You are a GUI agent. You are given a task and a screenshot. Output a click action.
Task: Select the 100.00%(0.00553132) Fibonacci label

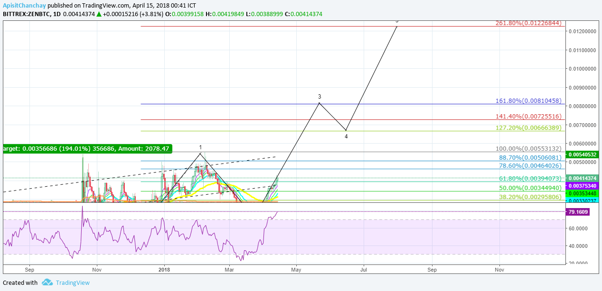(528, 148)
